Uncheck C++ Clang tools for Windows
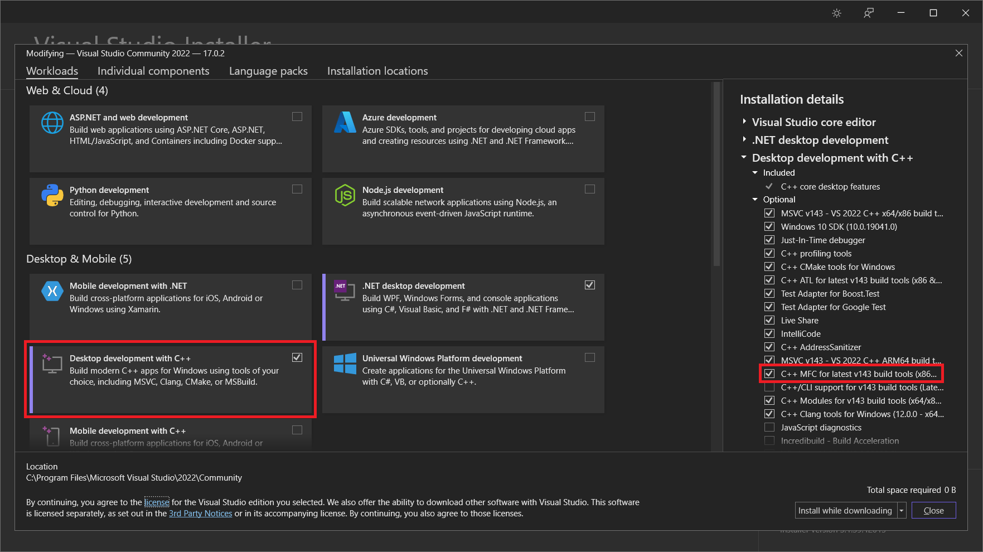 (x=769, y=414)
